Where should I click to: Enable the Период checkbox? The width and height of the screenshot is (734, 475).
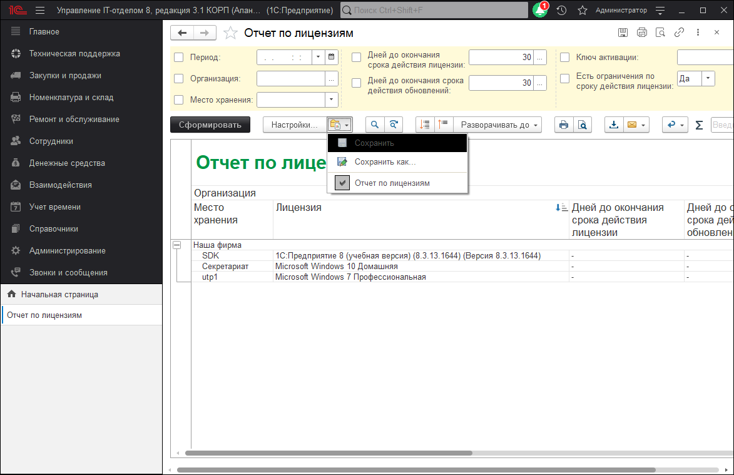point(179,57)
